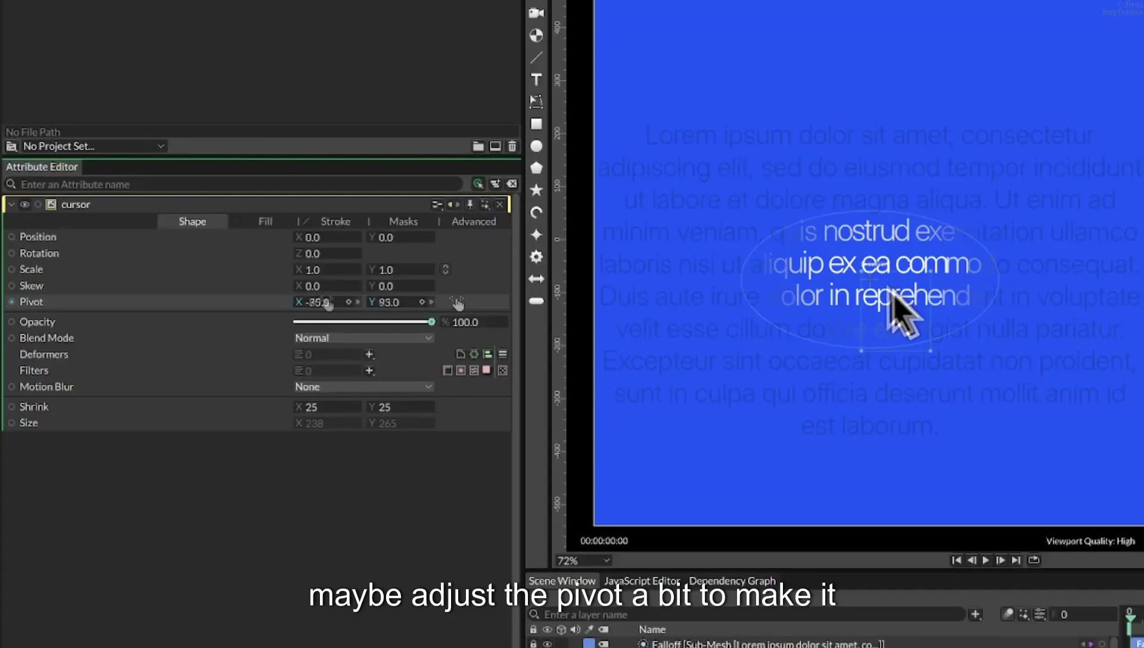Click the list icon at Deformers row end
The width and height of the screenshot is (1144, 648).
click(x=502, y=354)
